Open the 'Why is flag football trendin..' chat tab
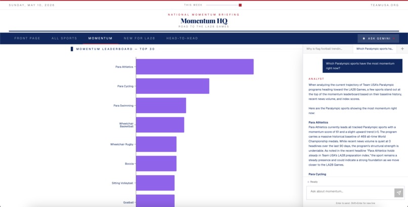This screenshot has width=408, height=207. coord(328,49)
